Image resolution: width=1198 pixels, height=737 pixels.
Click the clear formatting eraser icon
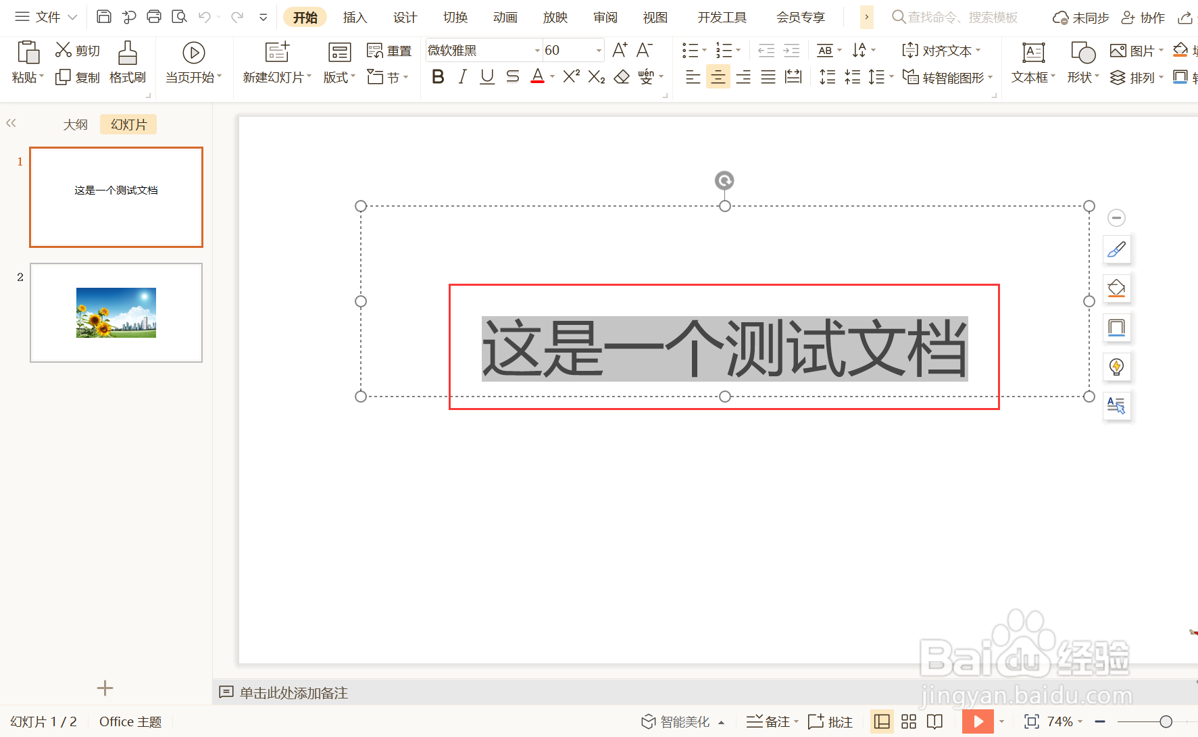click(622, 77)
